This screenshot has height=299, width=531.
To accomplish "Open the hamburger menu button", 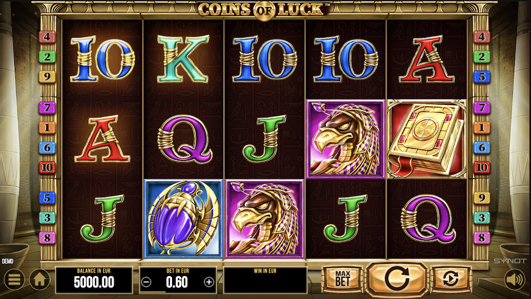I will (14, 279).
